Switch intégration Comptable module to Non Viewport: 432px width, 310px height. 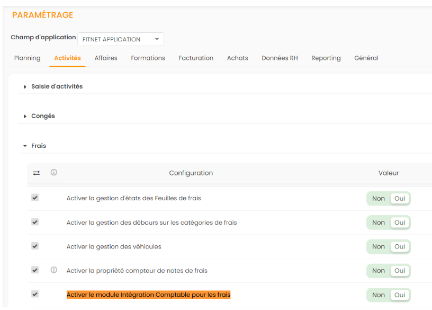click(x=378, y=295)
